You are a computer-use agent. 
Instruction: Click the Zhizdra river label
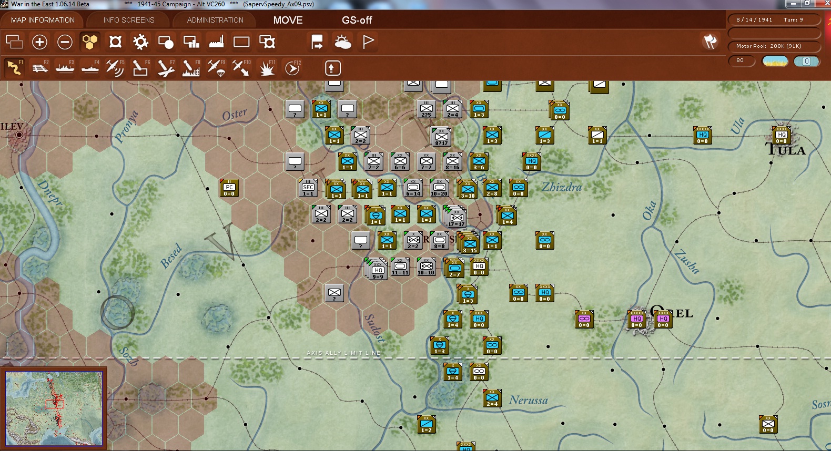pos(562,187)
